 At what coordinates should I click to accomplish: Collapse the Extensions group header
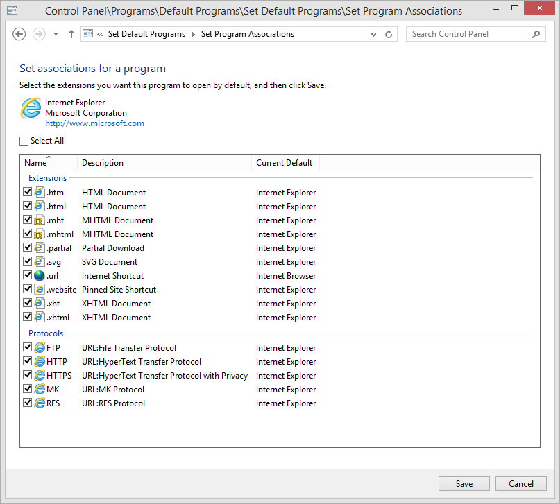tap(47, 178)
